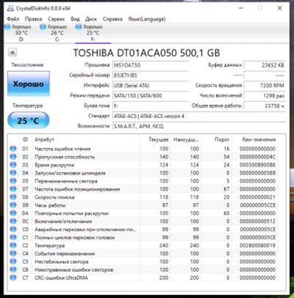Screen dimensions: 294x298
Task: Select the Переназначенные сектора attribute text
Action: pos(66,181)
